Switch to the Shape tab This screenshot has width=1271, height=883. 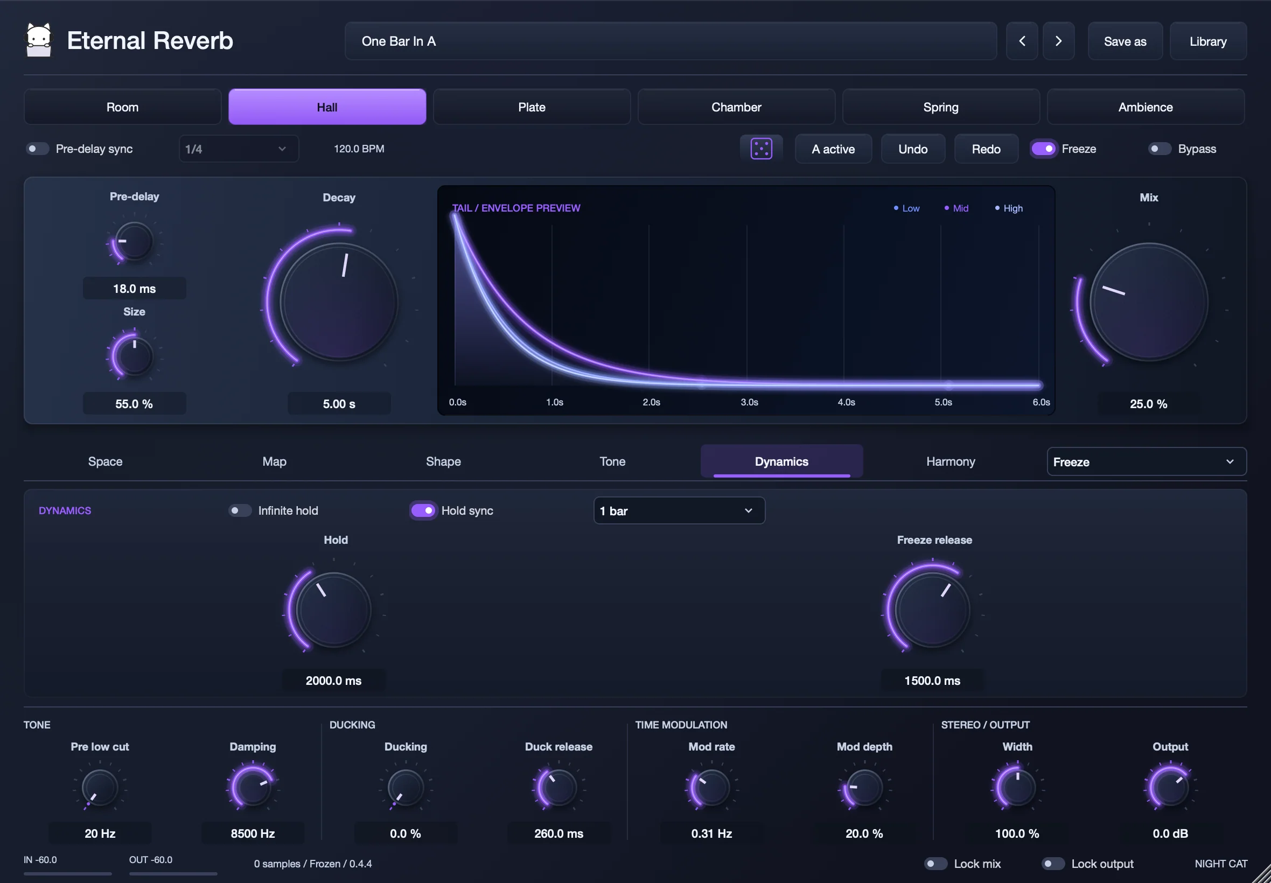tap(443, 461)
